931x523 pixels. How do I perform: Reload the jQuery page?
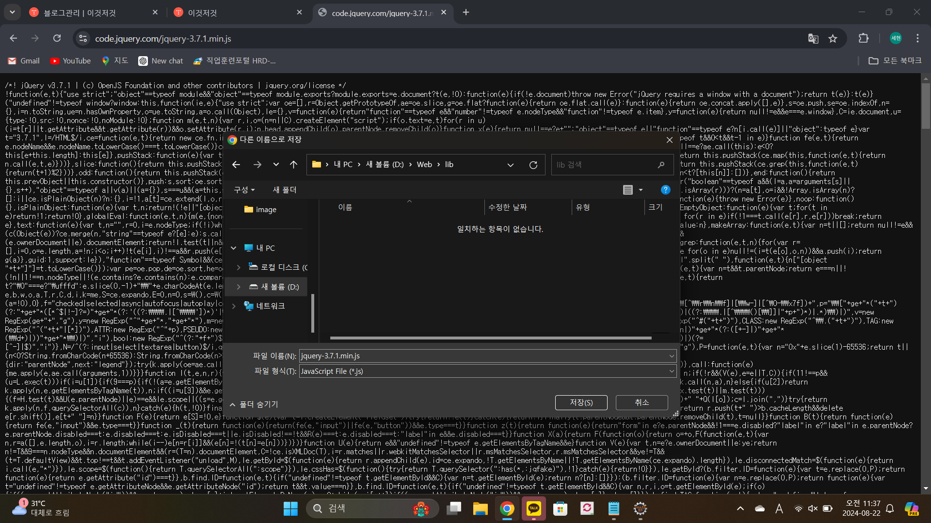(x=57, y=38)
